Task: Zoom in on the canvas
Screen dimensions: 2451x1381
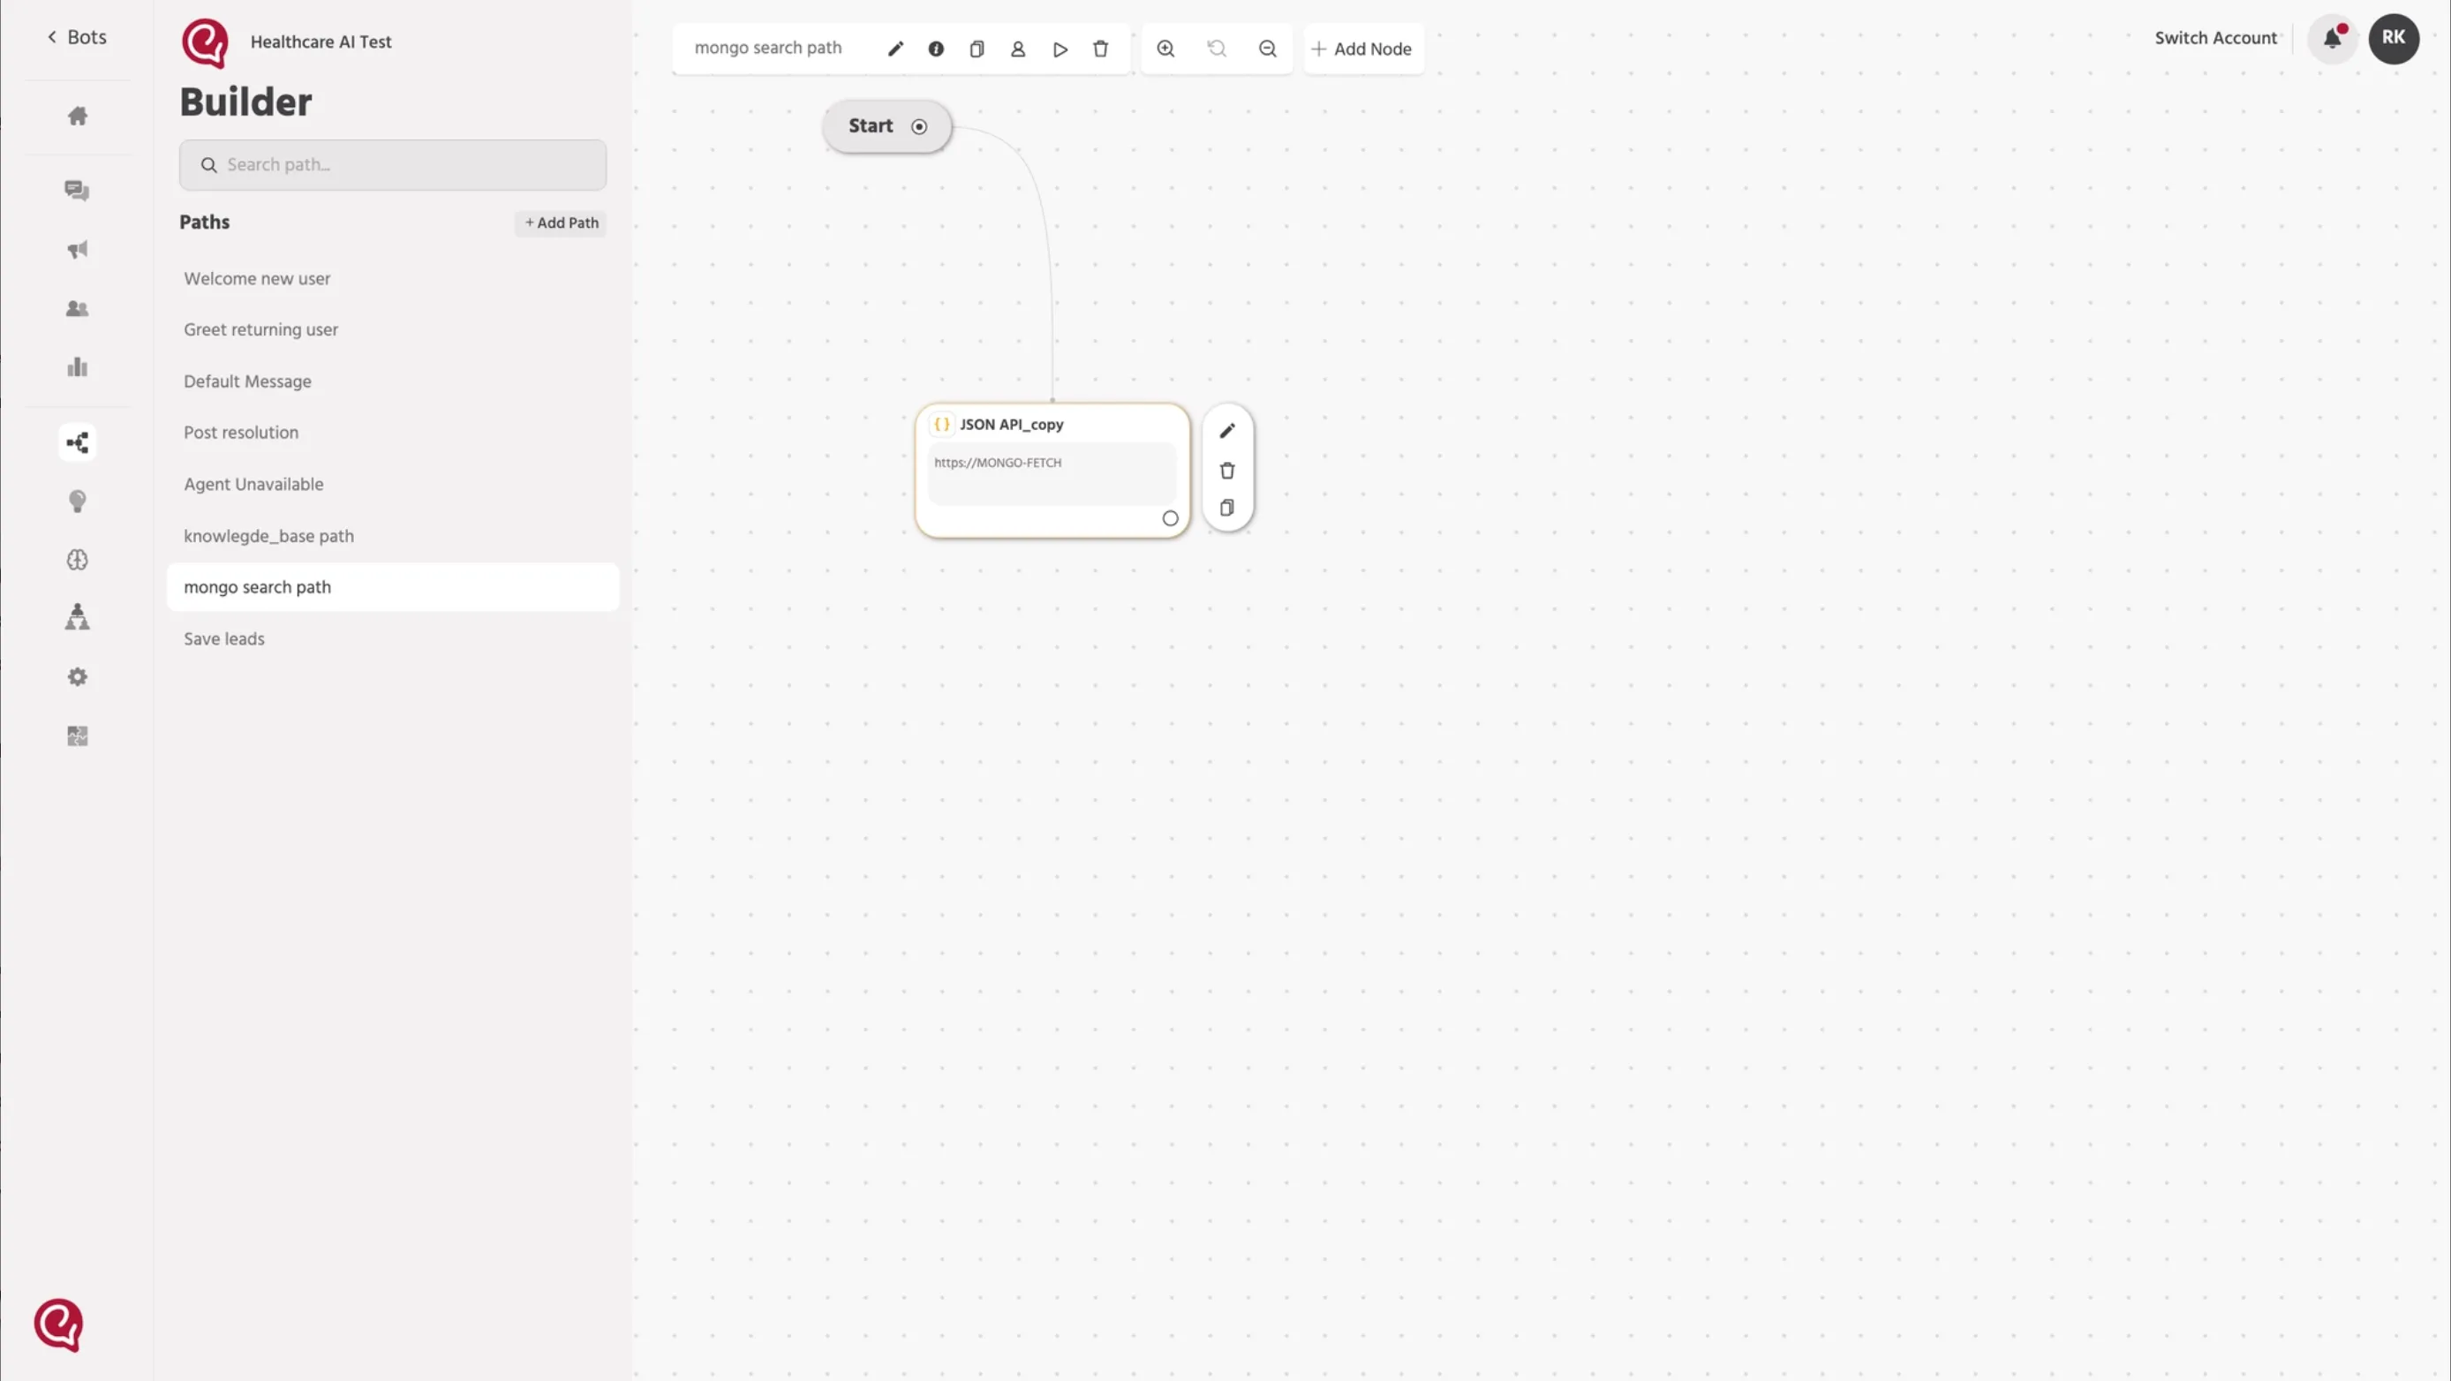Action: [x=1165, y=49]
